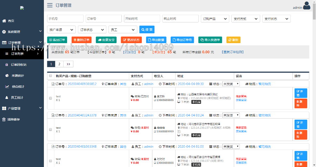316x167 pixels.
Task: Check the checkbox for order 2020040403243378
Action: pos(51,129)
